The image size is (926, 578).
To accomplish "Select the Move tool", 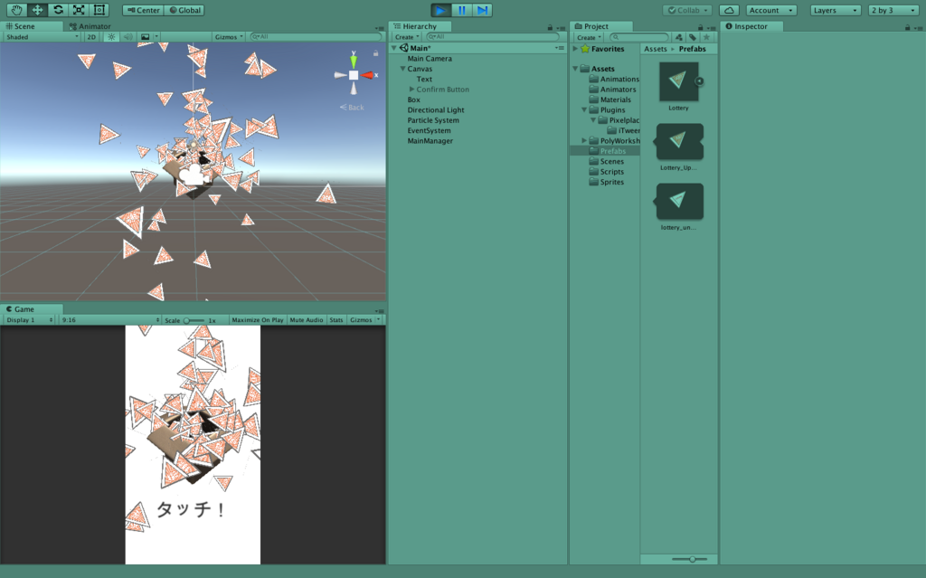I will [x=37, y=10].
